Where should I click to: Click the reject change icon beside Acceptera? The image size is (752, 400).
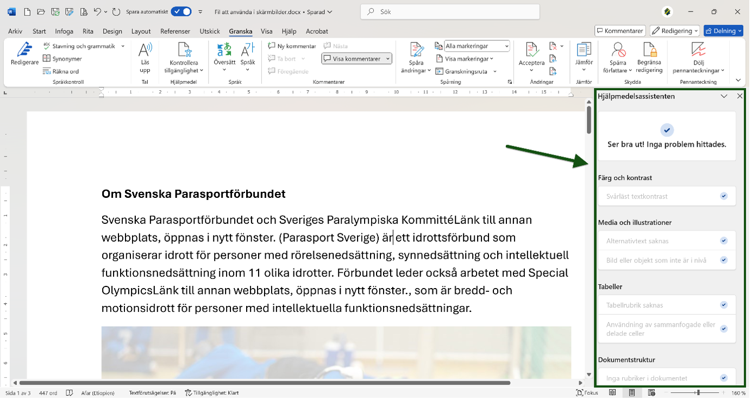coord(553,46)
